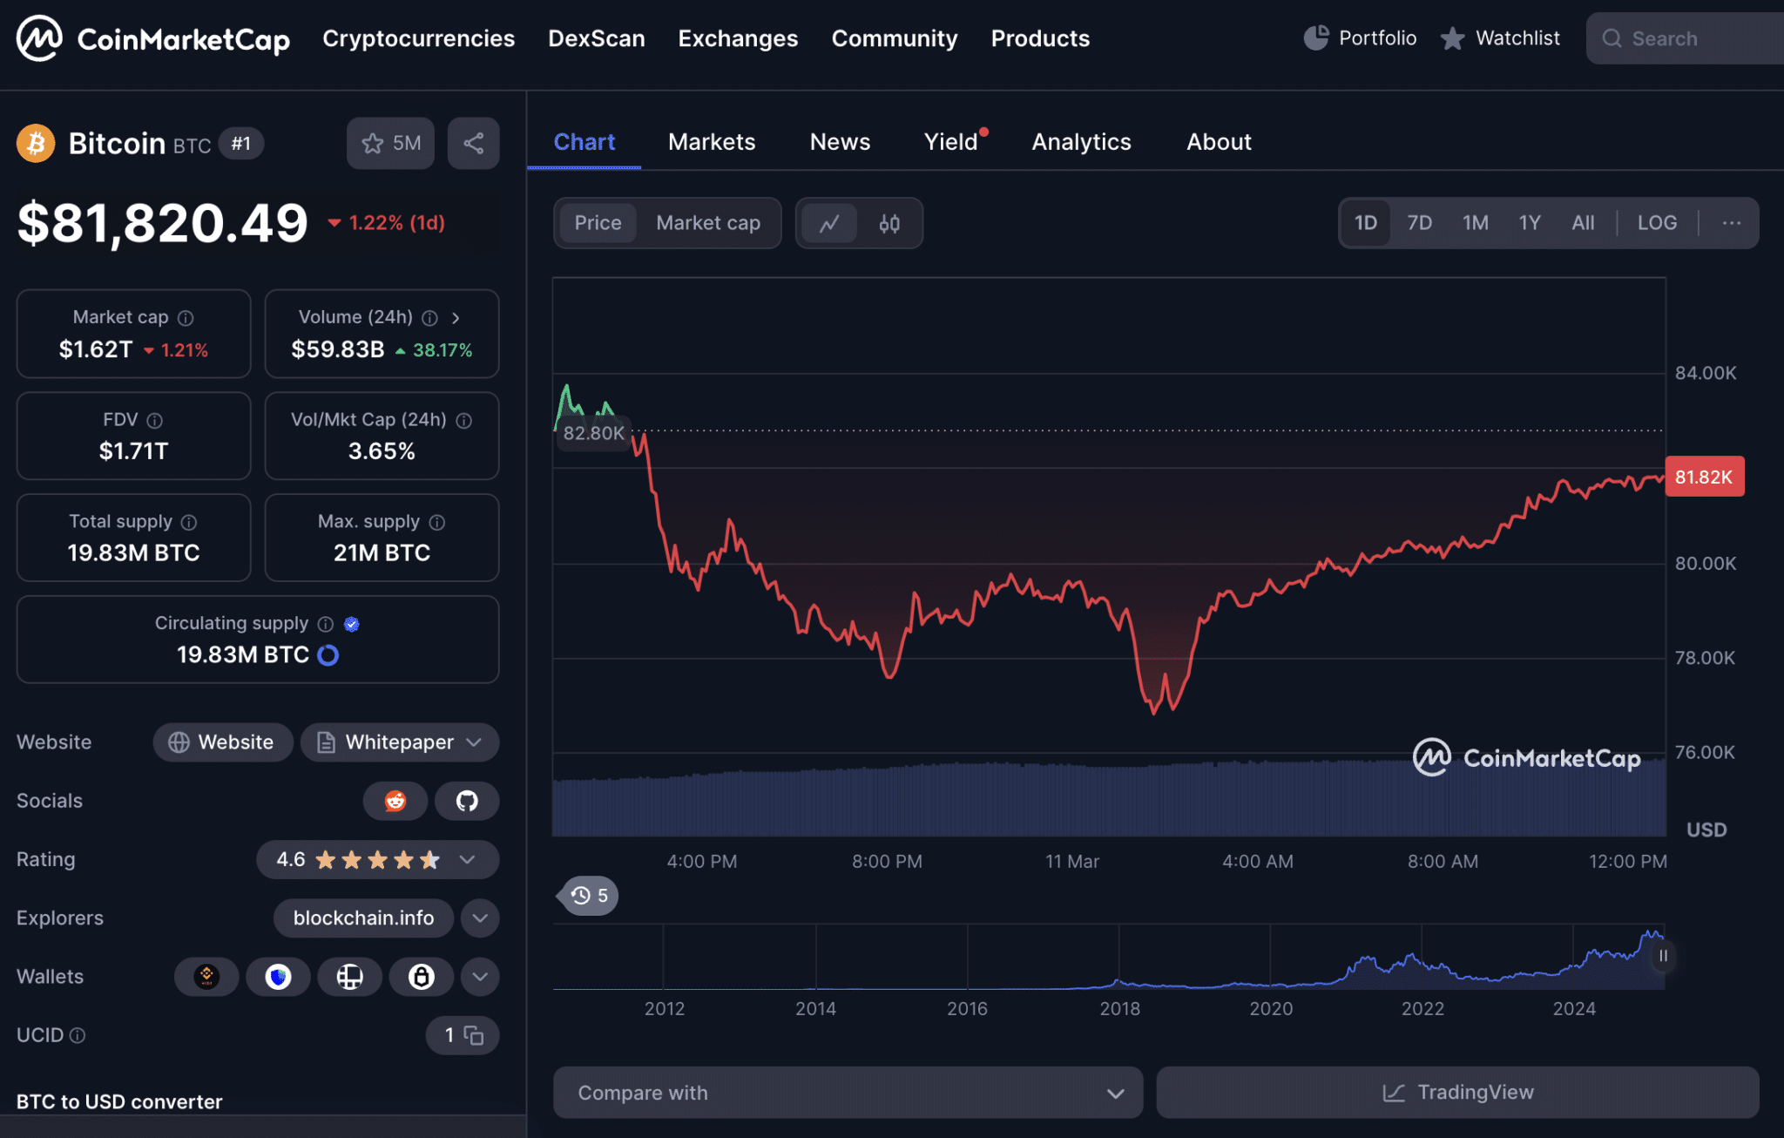This screenshot has width=1784, height=1138.
Task: Select line chart view
Action: [829, 223]
